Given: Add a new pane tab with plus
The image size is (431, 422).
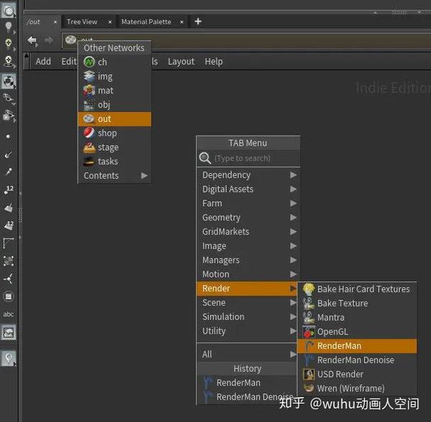Looking at the screenshot, I should (x=198, y=22).
